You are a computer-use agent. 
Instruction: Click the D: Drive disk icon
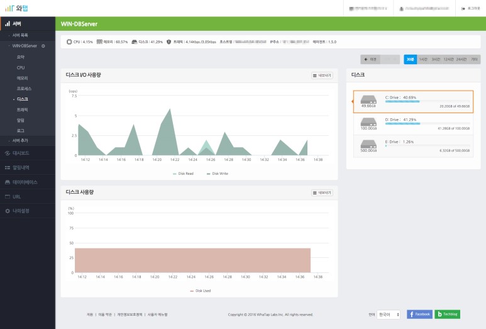(x=368, y=121)
